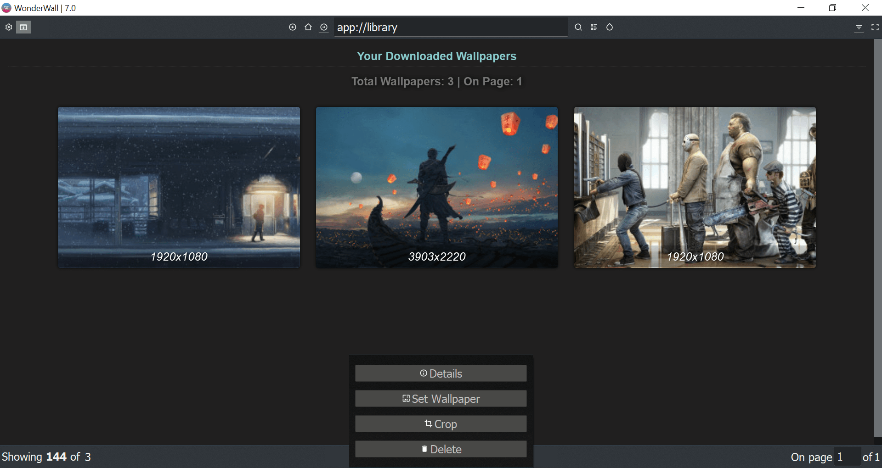Delete the selected wallpaper
The image size is (882, 468).
click(441, 449)
